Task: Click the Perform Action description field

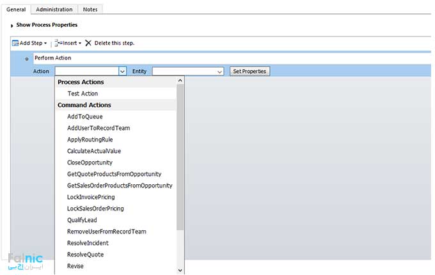Action: (x=230, y=58)
